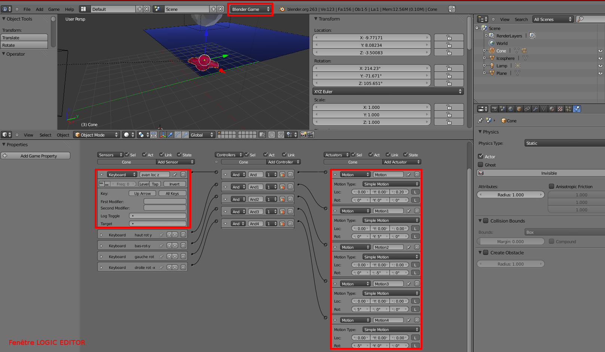
Task: Open the Object properties tab (cube icon)
Action: 519,109
